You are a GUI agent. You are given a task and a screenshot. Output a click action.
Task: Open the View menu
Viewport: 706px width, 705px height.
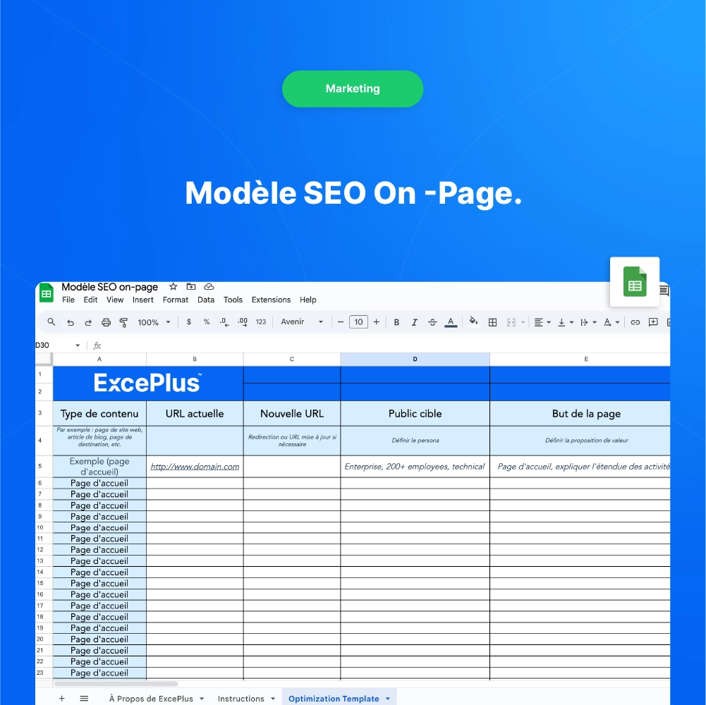point(115,300)
